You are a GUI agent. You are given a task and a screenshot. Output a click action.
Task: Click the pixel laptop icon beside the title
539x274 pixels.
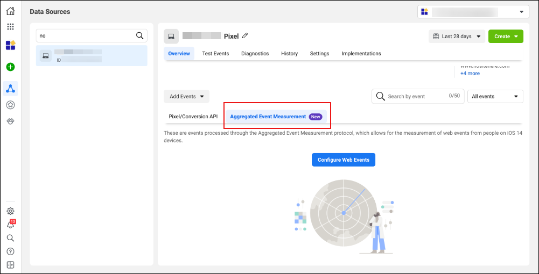[x=171, y=37]
